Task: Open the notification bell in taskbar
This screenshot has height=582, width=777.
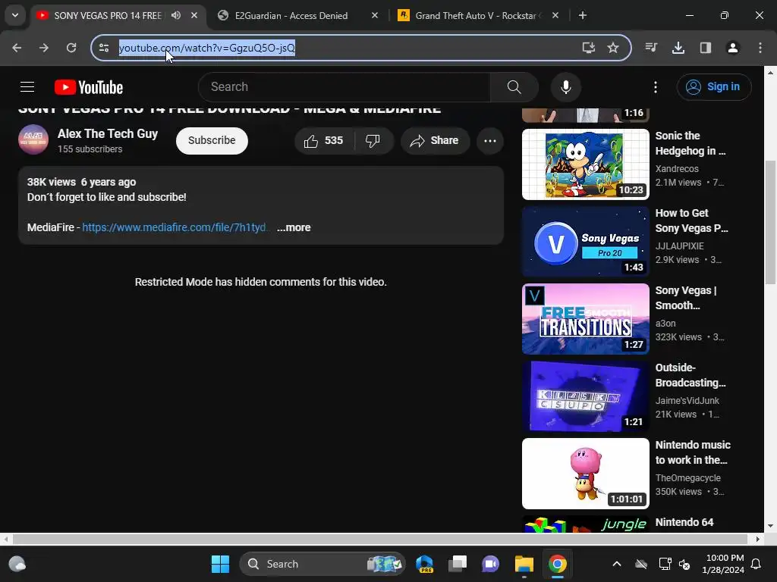Action: click(757, 564)
